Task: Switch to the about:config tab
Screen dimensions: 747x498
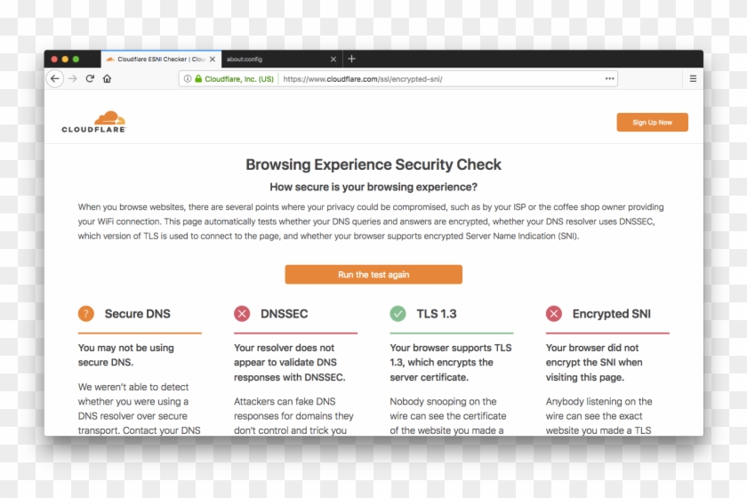Action: (x=281, y=59)
